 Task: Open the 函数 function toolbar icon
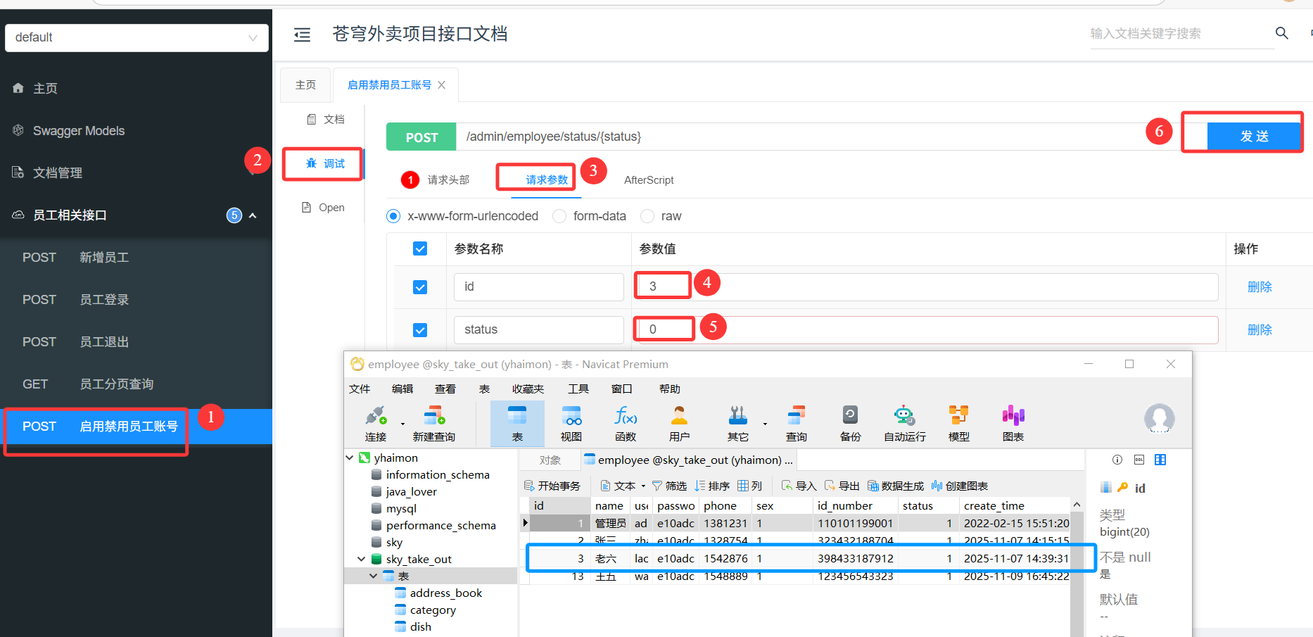(626, 416)
